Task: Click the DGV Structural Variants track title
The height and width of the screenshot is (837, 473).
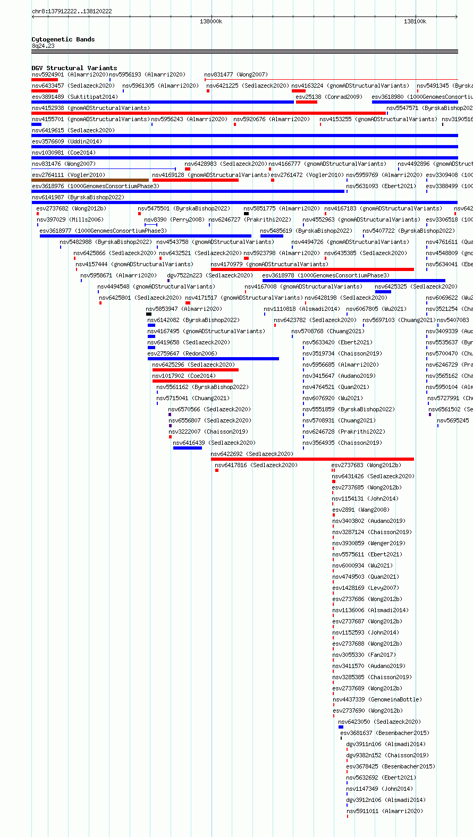Action: 74,68
